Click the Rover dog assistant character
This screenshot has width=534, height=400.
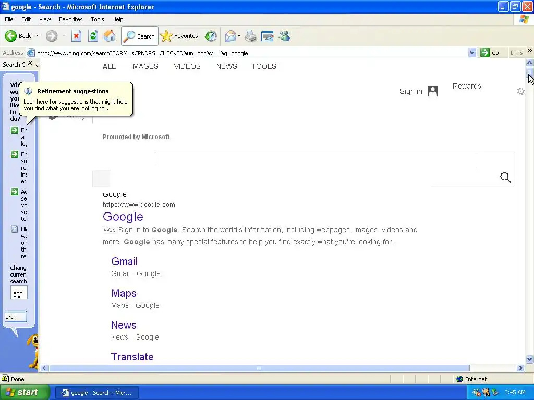(33, 351)
